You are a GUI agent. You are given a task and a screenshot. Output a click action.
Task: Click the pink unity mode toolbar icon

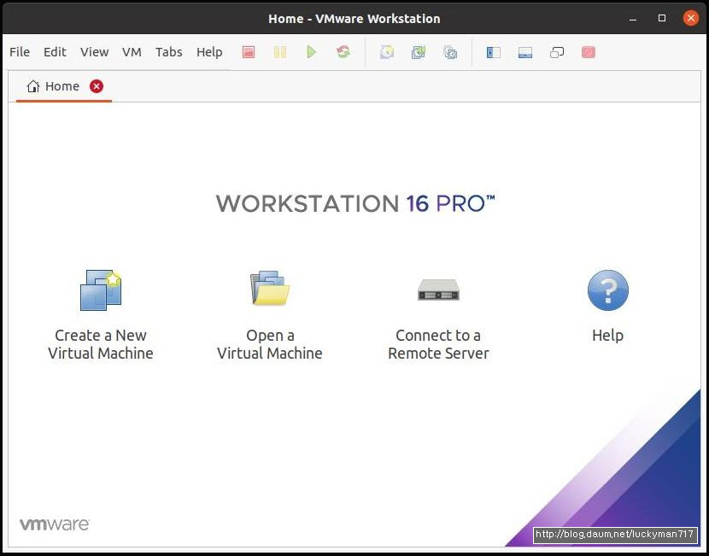point(589,52)
